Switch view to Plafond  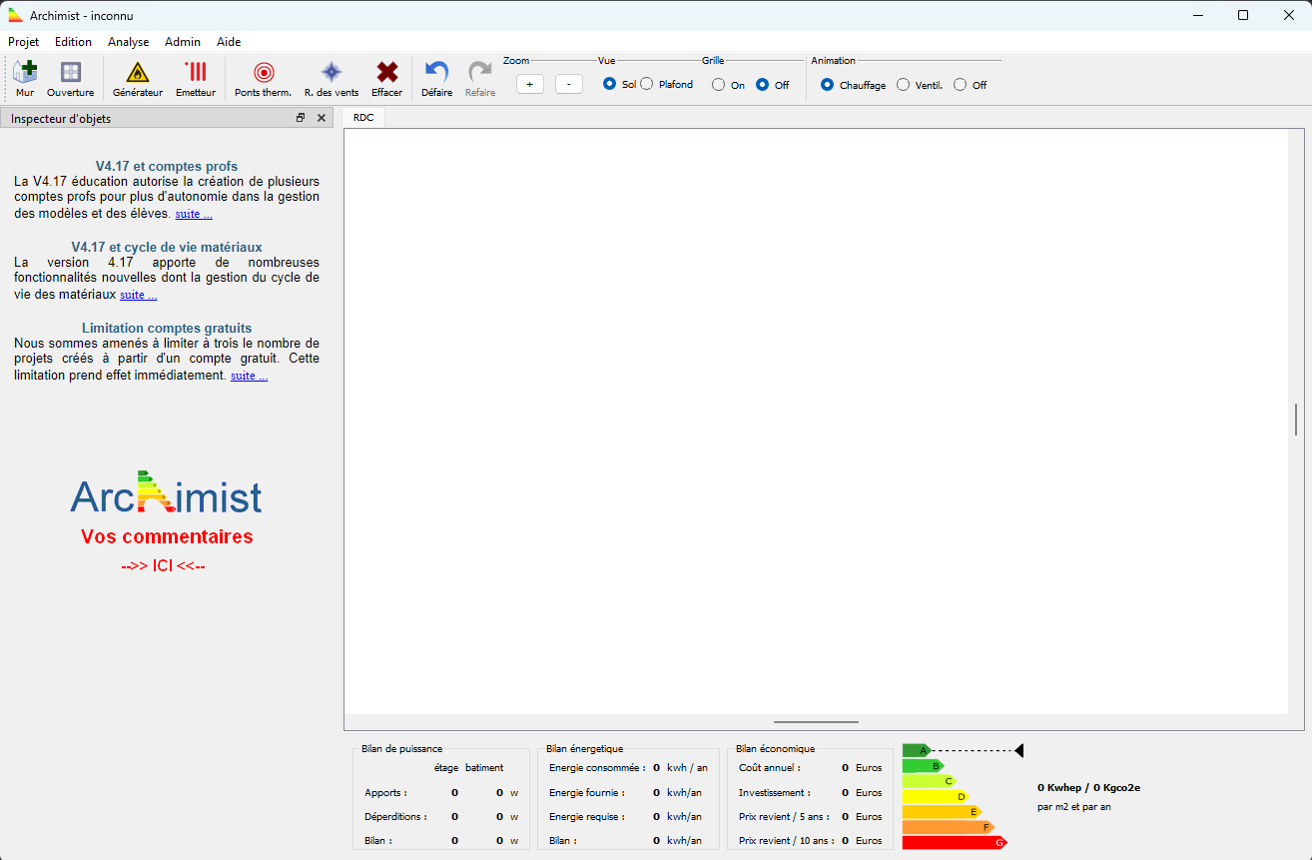[x=647, y=85]
